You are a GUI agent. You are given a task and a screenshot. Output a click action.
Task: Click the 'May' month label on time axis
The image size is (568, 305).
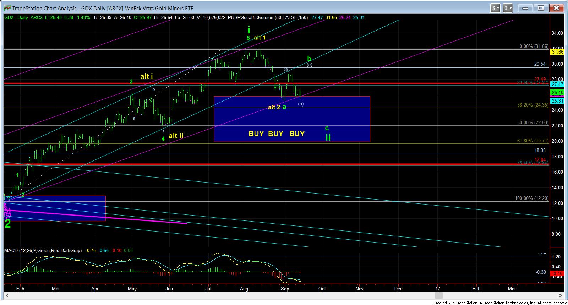tap(132, 289)
